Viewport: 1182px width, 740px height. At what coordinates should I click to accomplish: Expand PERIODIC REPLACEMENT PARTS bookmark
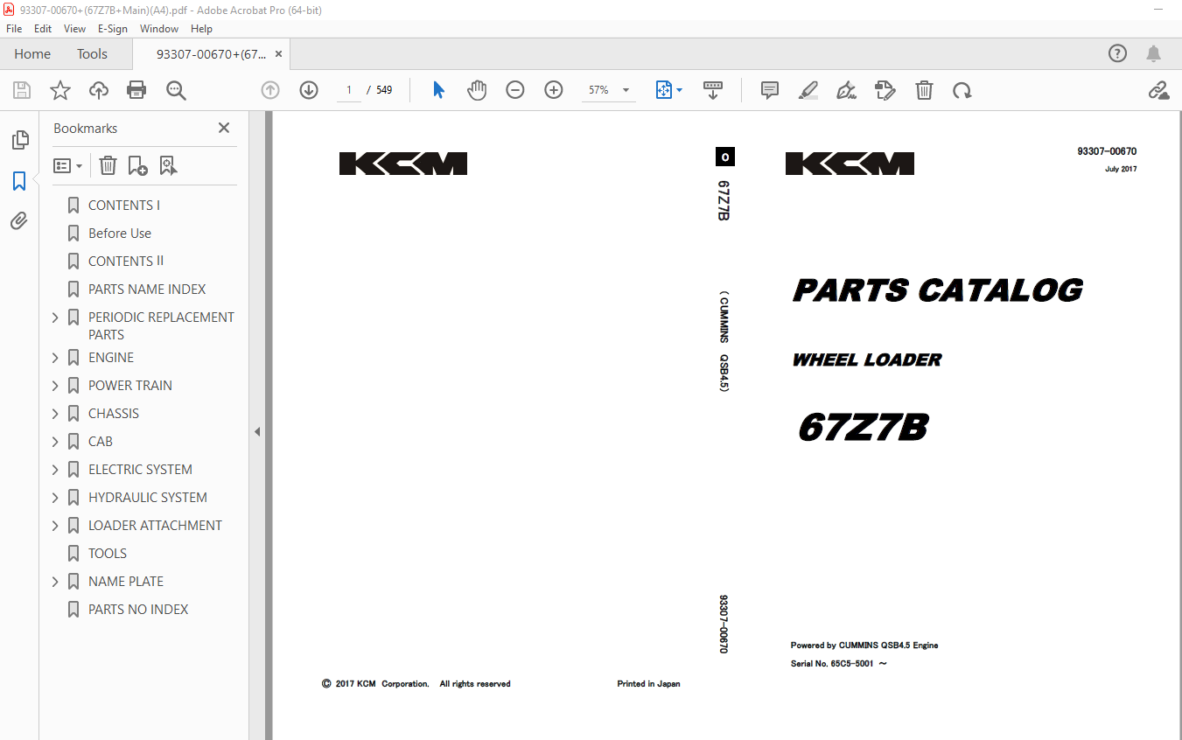[56, 318]
